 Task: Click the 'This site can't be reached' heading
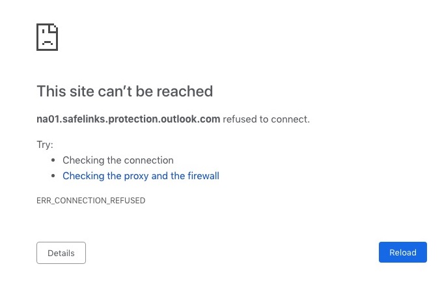coord(124,91)
